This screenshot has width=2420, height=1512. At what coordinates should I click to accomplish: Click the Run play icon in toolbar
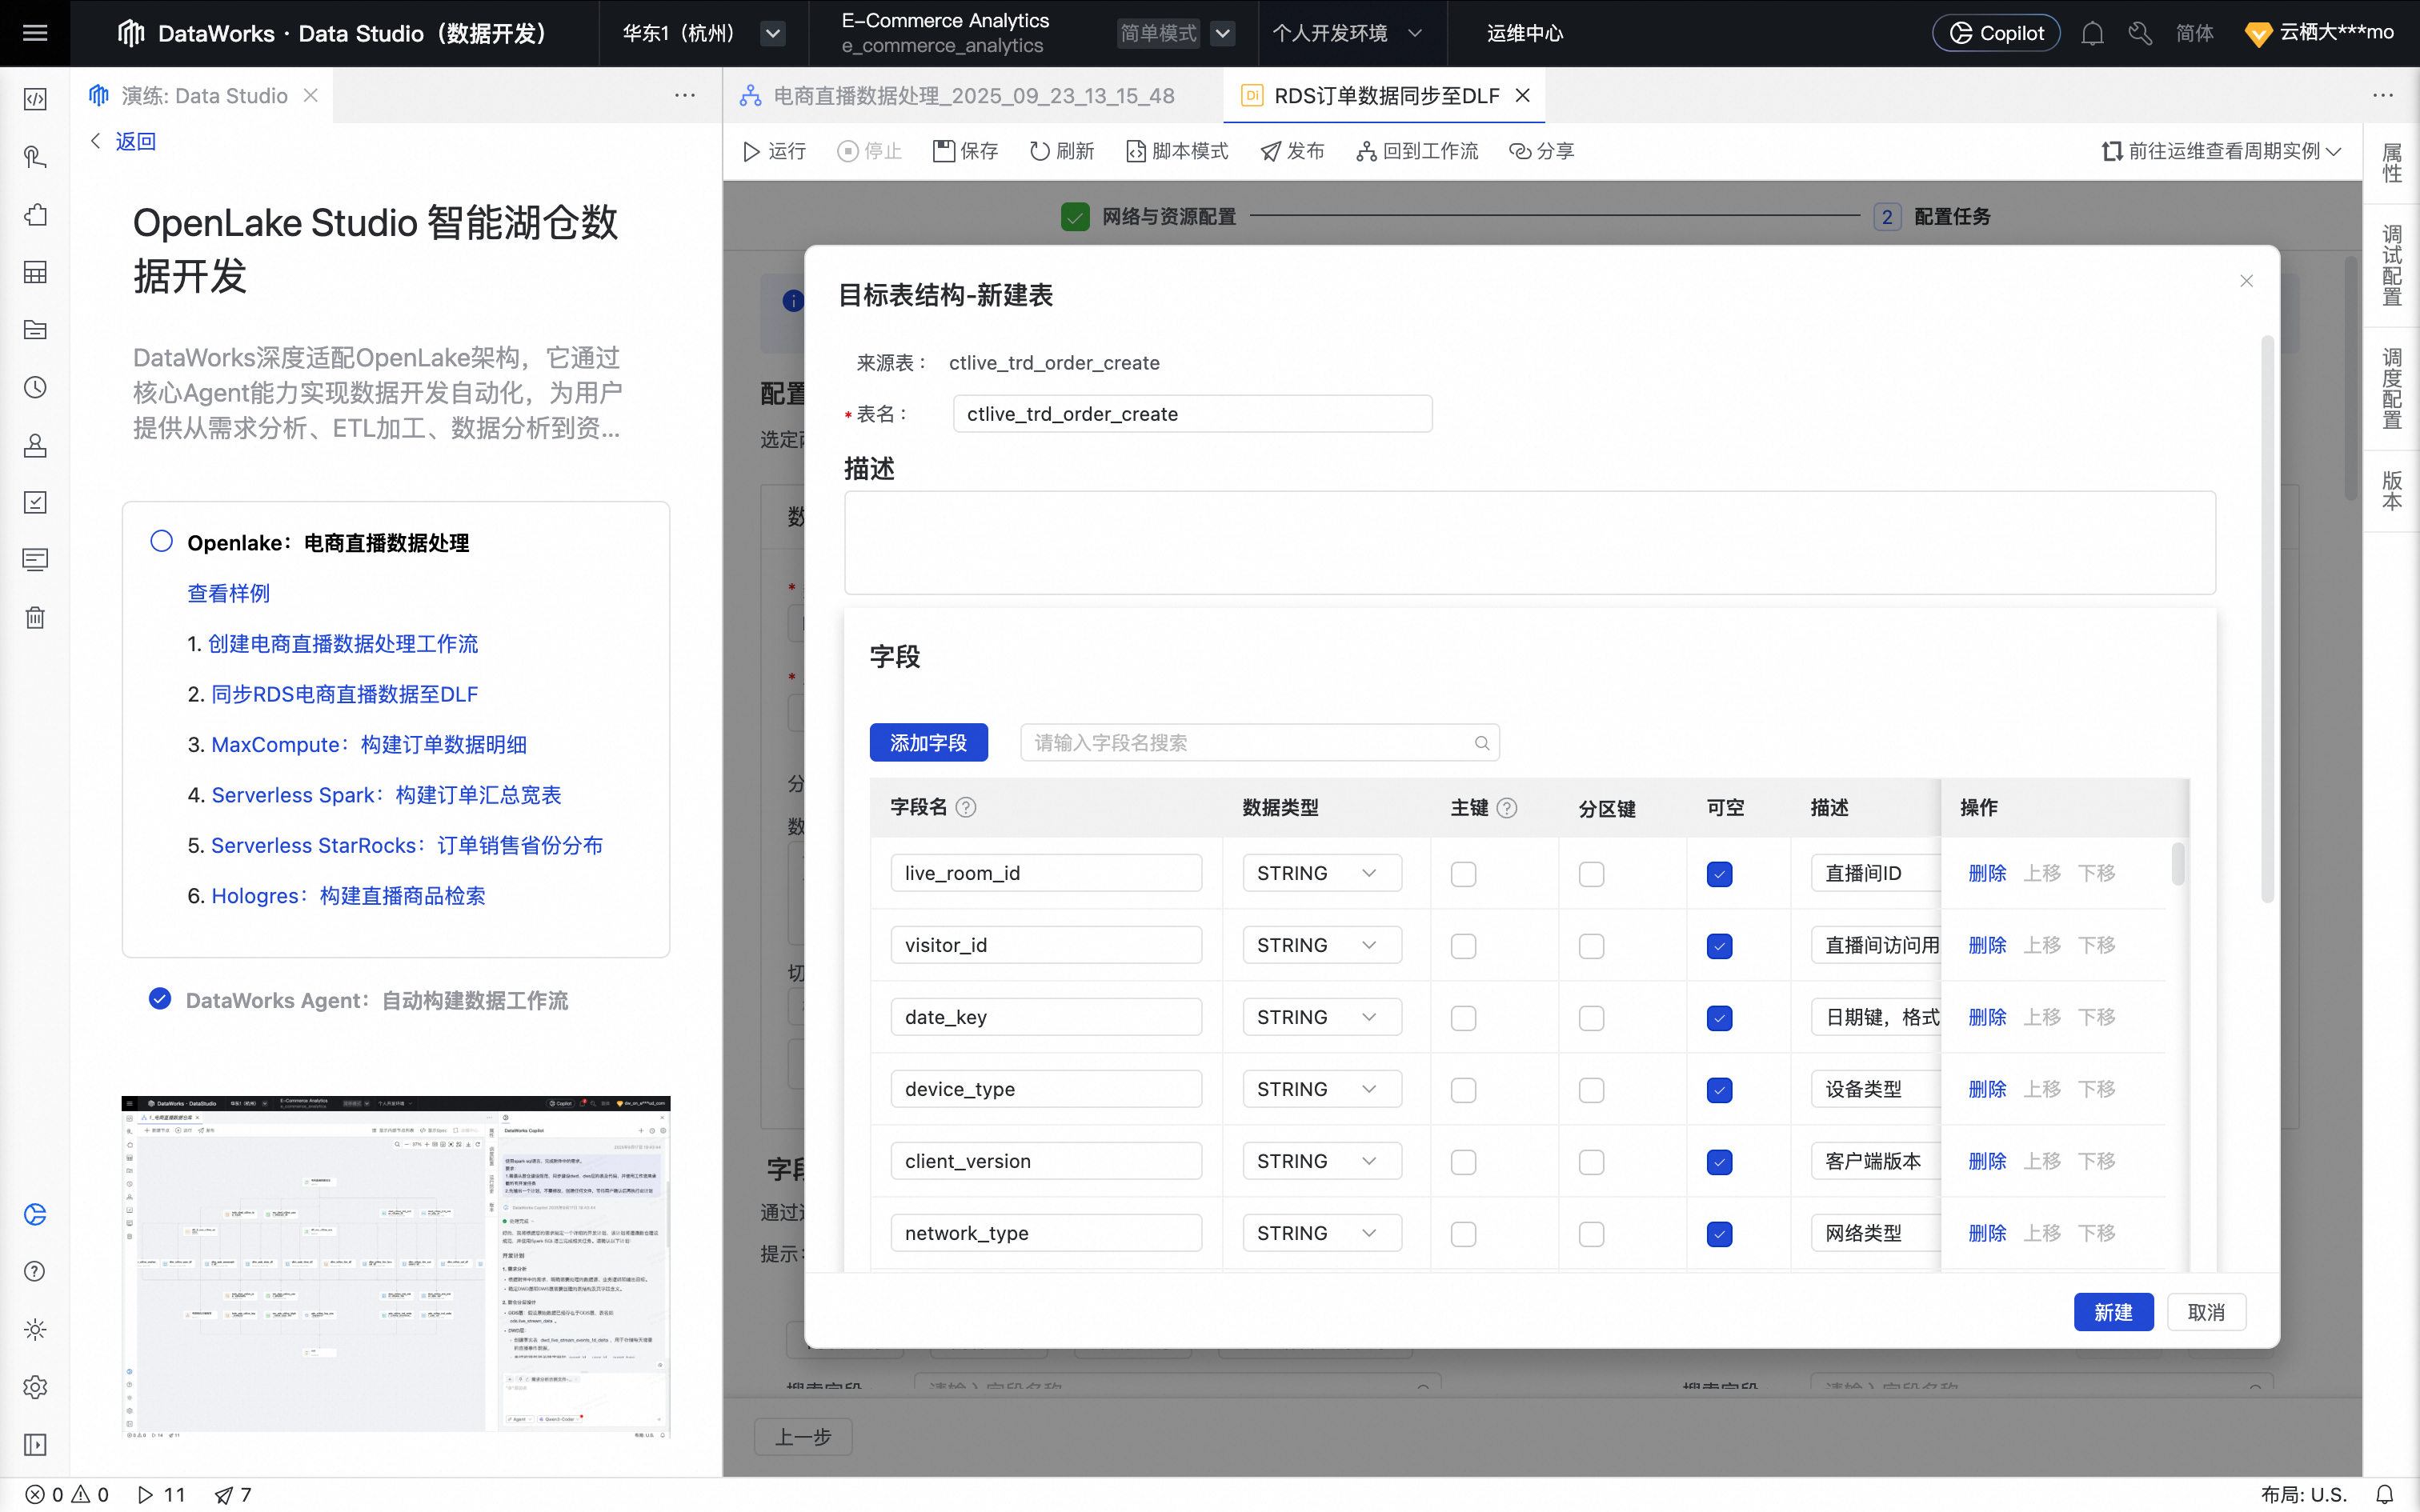pos(751,151)
